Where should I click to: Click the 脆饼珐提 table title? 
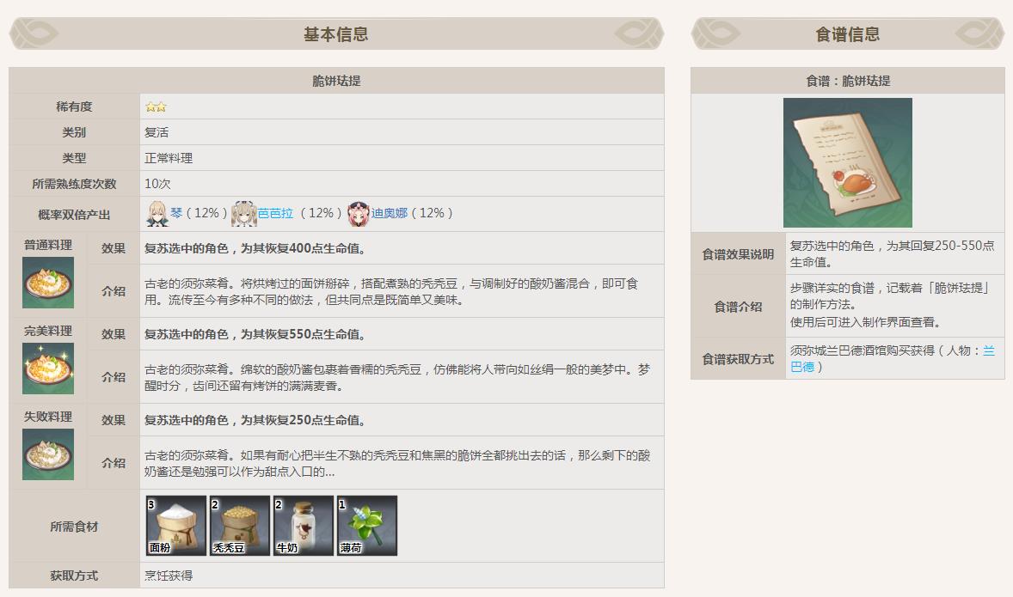tap(336, 81)
